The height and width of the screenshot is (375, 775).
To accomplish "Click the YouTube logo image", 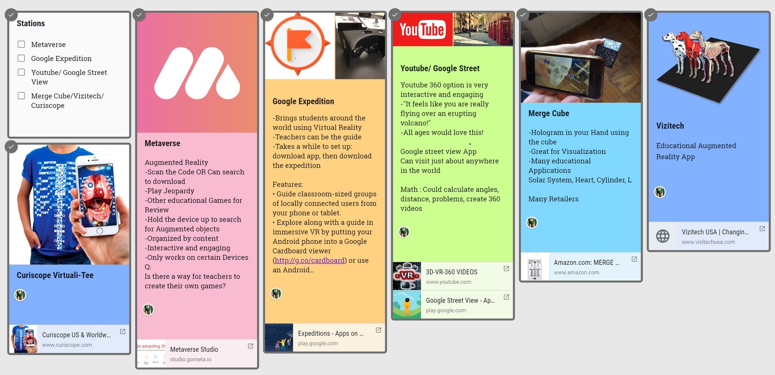I will click(422, 30).
